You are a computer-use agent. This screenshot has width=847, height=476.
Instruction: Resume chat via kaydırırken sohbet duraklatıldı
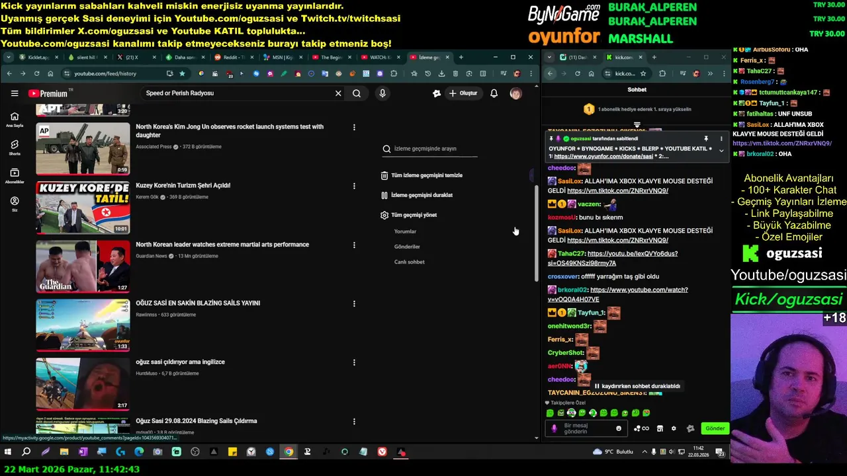coord(637,386)
